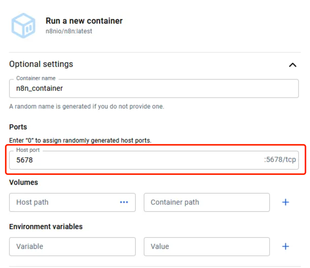310x268 pixels.
Task: Click the :5678/tcp port suffix
Action: point(280,160)
